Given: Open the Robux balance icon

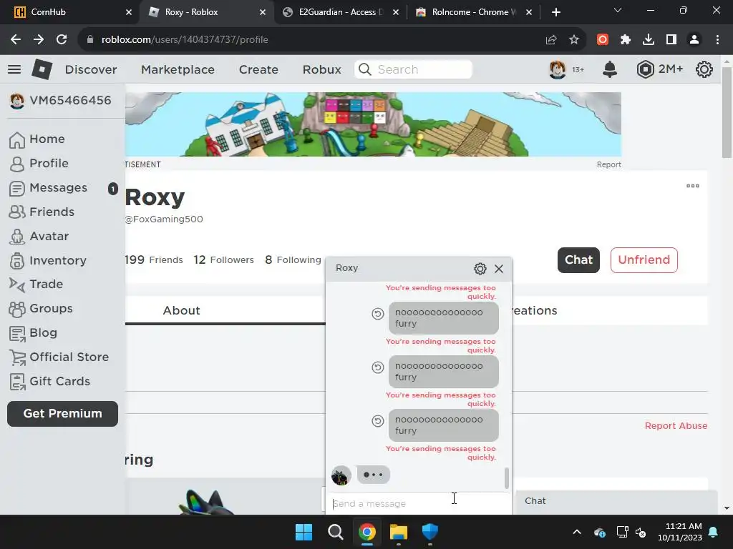Looking at the screenshot, I should pos(645,69).
